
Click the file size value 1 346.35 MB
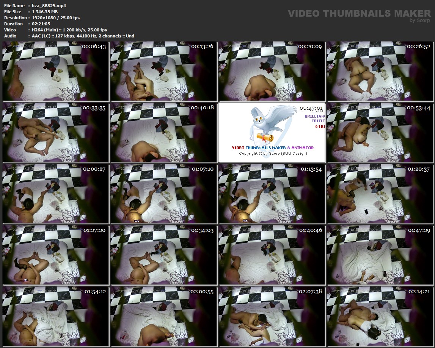coord(45,12)
